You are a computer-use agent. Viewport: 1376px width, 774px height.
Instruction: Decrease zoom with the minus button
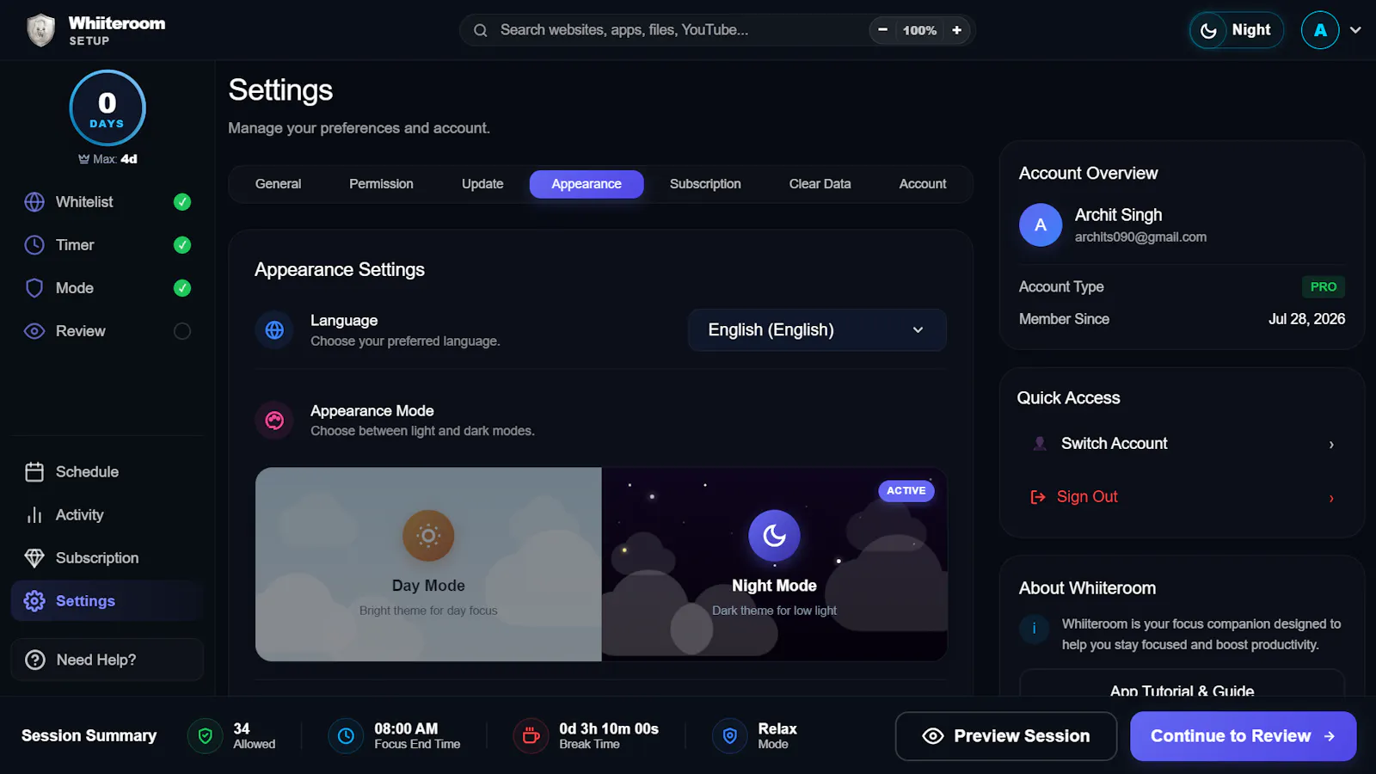(882, 30)
